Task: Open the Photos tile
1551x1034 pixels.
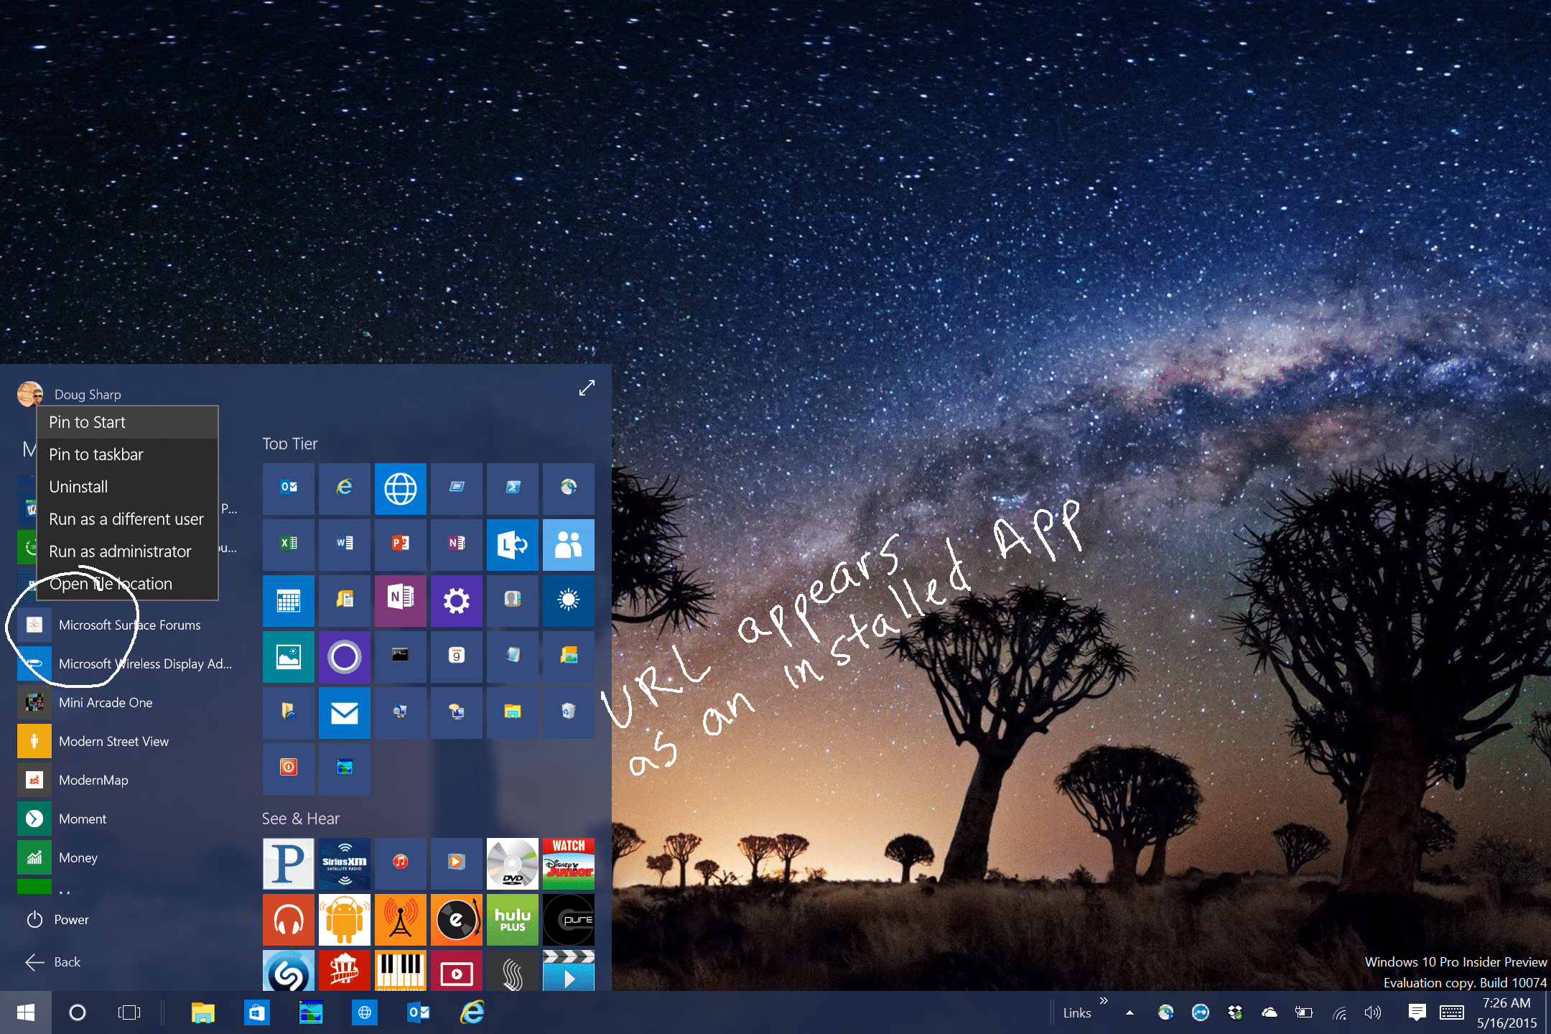Action: (x=288, y=656)
